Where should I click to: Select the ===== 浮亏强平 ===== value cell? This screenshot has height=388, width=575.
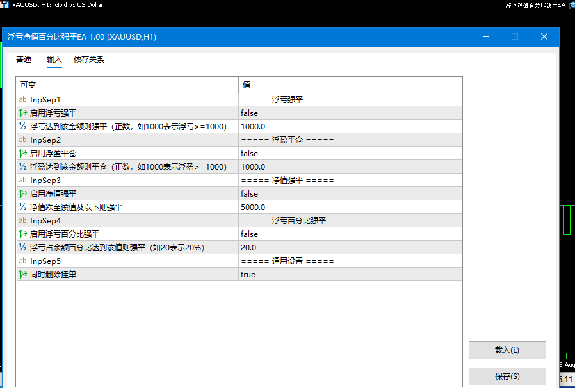(350, 99)
